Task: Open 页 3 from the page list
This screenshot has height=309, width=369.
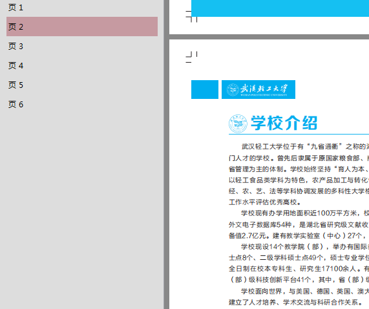Action: click(82, 46)
